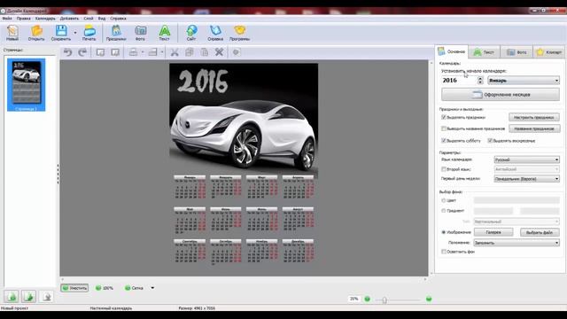Click the second page button at bottom left
The image size is (567, 319).
[29, 297]
